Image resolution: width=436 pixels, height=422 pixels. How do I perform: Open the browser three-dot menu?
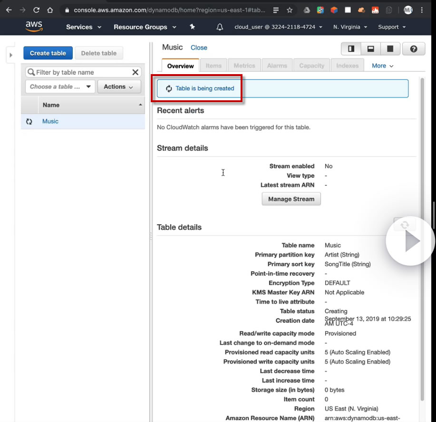[x=422, y=10]
